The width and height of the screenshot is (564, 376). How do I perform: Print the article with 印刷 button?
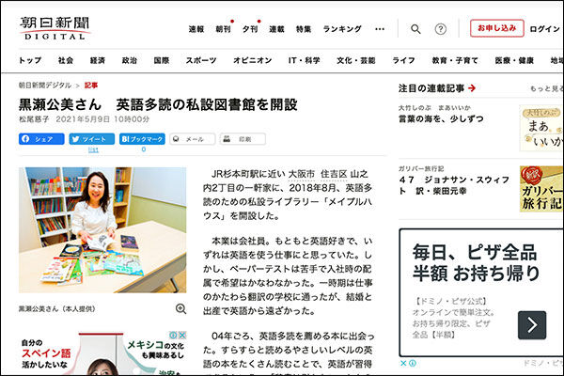[x=243, y=139]
